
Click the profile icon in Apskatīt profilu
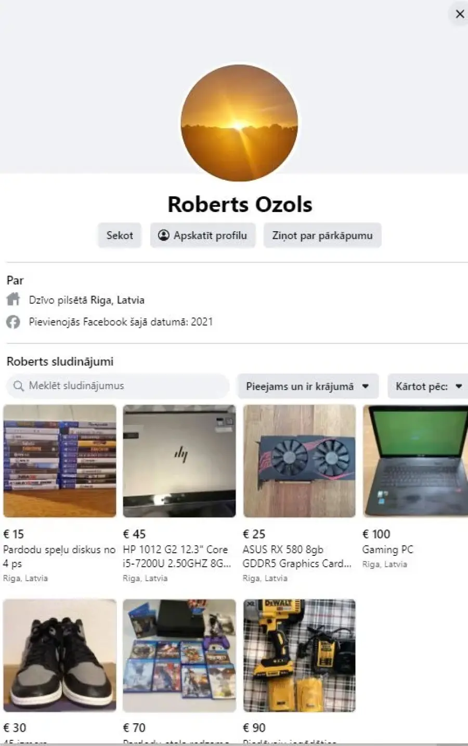coord(164,235)
